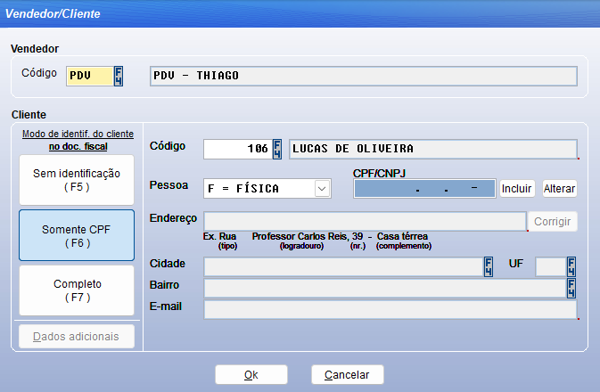Click F4 lookup icon beside Cliente code

click(x=276, y=149)
